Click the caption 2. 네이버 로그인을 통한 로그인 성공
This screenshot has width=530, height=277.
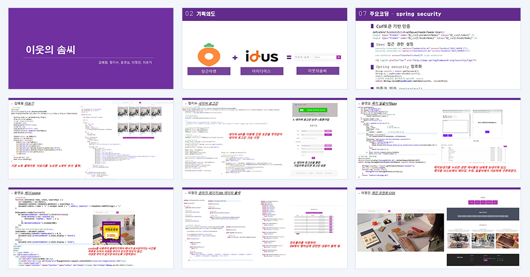310,164
